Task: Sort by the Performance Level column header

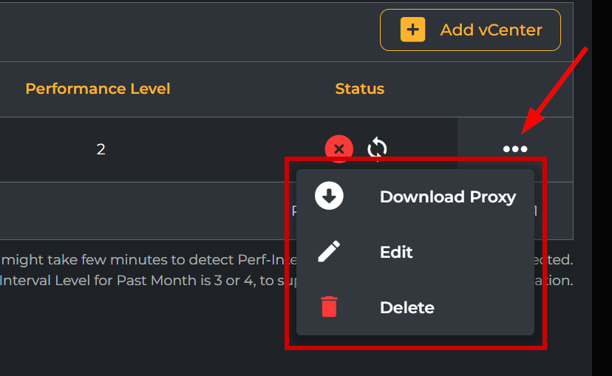Action: click(98, 89)
